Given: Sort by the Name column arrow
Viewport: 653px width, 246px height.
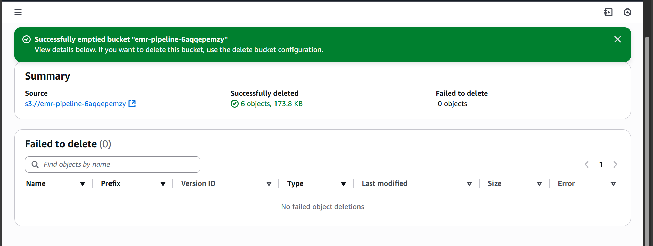Looking at the screenshot, I should [x=83, y=184].
